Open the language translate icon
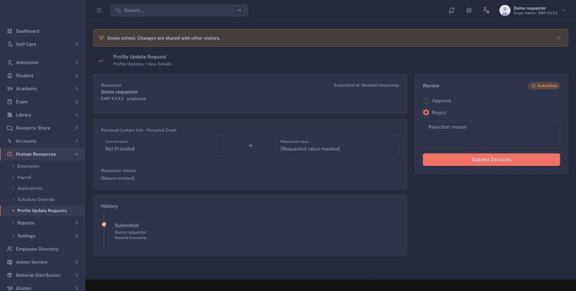576x291 pixels. coord(486,10)
